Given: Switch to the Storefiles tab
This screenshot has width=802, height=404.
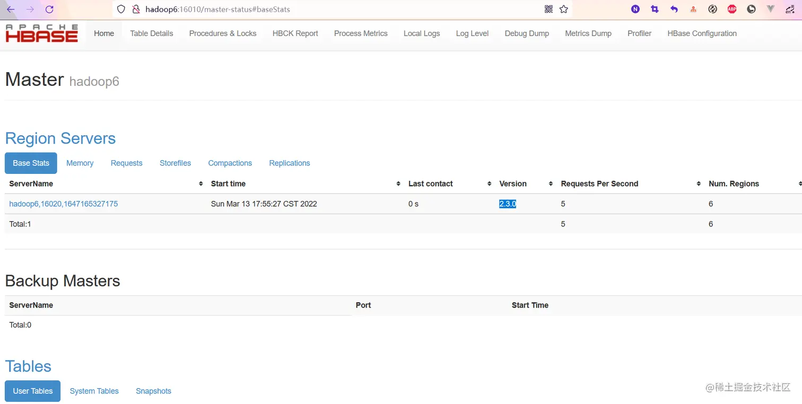Looking at the screenshot, I should pos(175,163).
